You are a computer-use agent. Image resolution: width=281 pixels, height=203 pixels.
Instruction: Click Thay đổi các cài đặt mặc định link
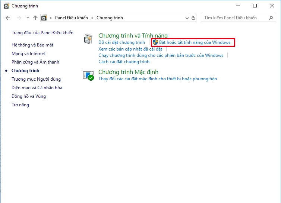point(157,79)
